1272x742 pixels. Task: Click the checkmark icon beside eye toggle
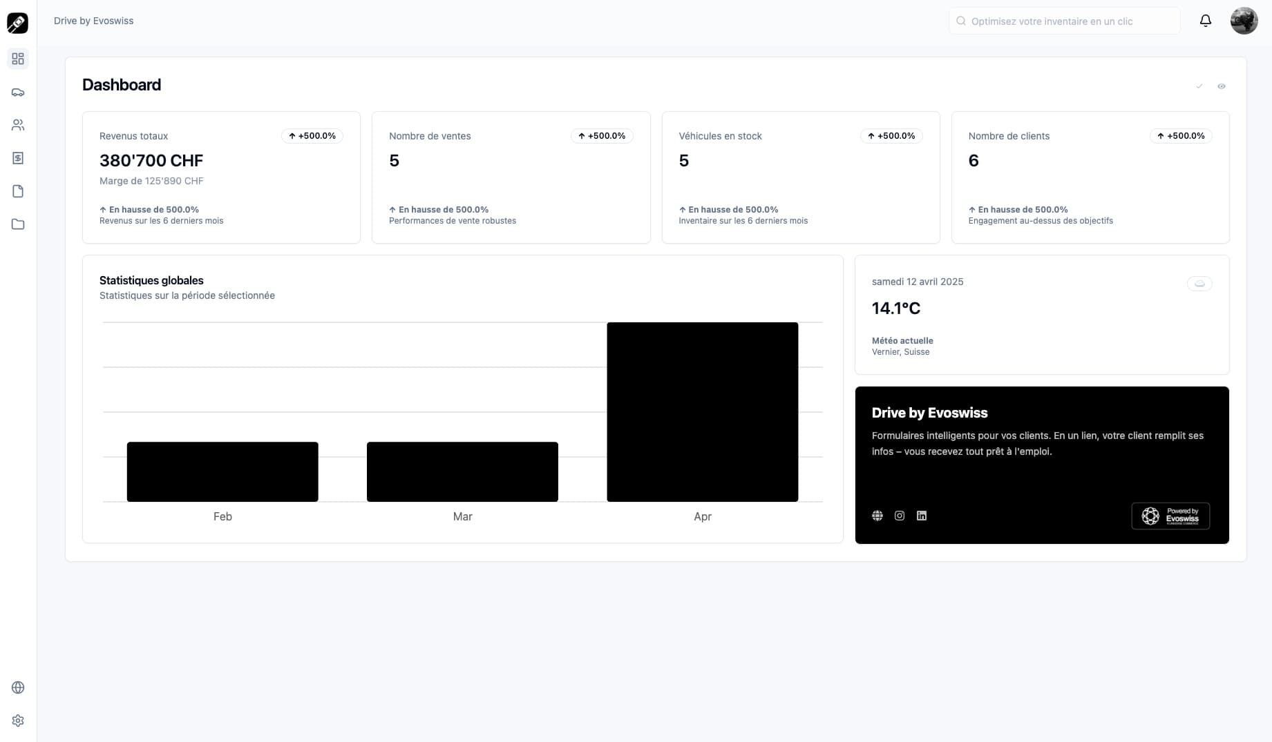pos(1199,86)
